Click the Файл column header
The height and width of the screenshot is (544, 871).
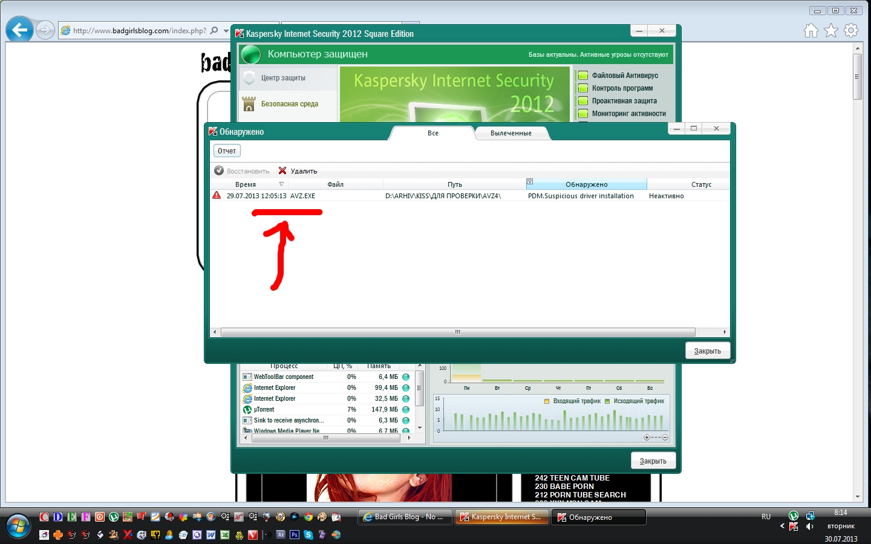click(336, 184)
